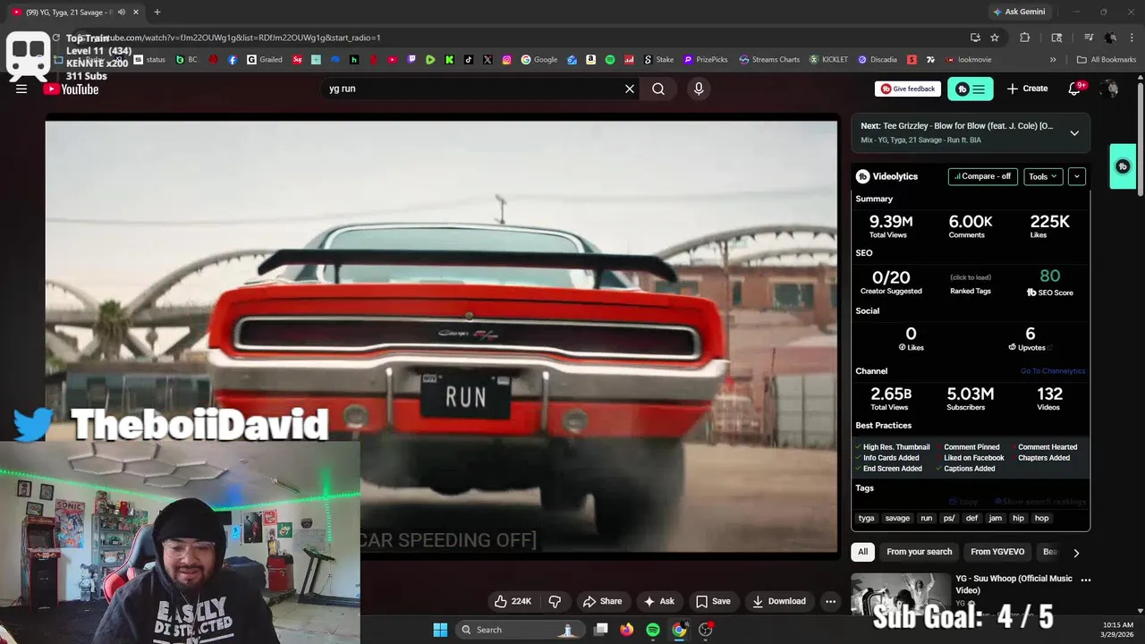This screenshot has width=1145, height=644.
Task: Open the Twitch bookmark in bookmarks bar
Action: click(x=411, y=60)
